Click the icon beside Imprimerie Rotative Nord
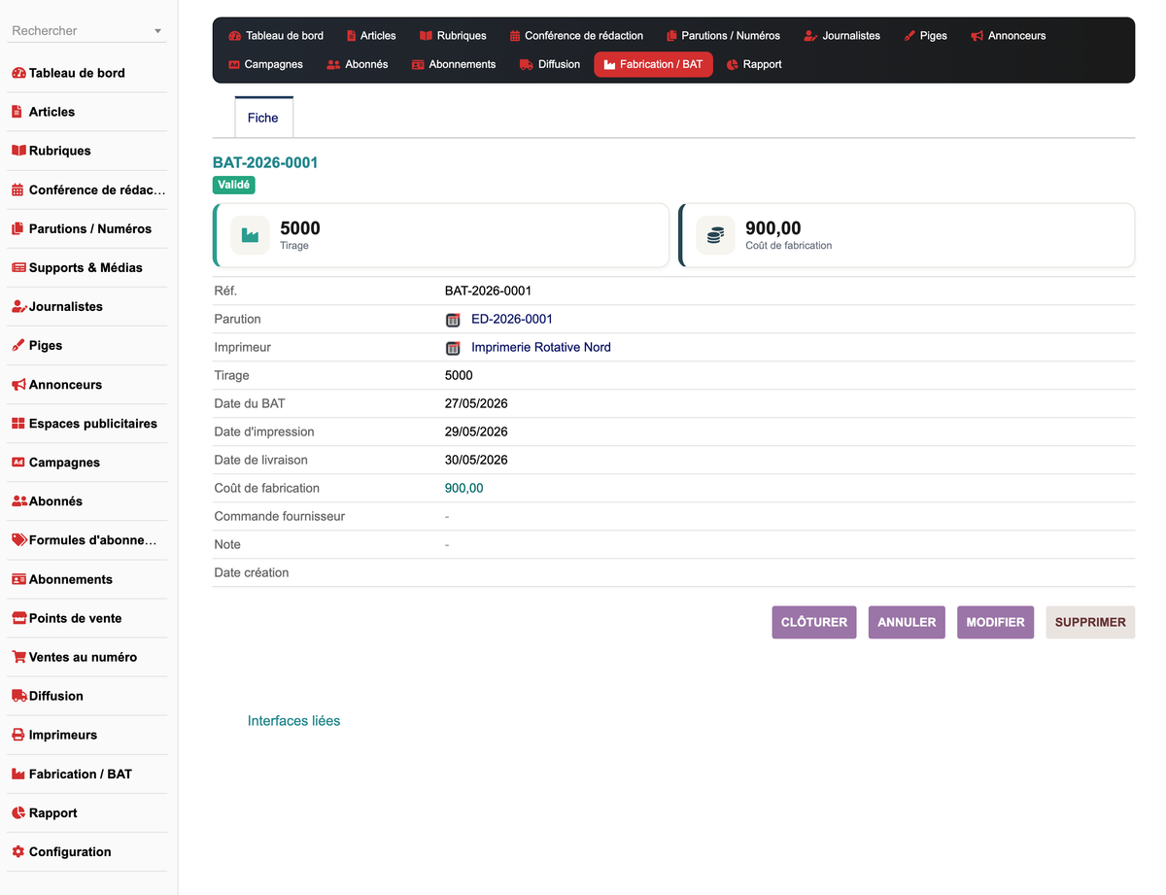This screenshot has height=895, width=1166. click(453, 348)
